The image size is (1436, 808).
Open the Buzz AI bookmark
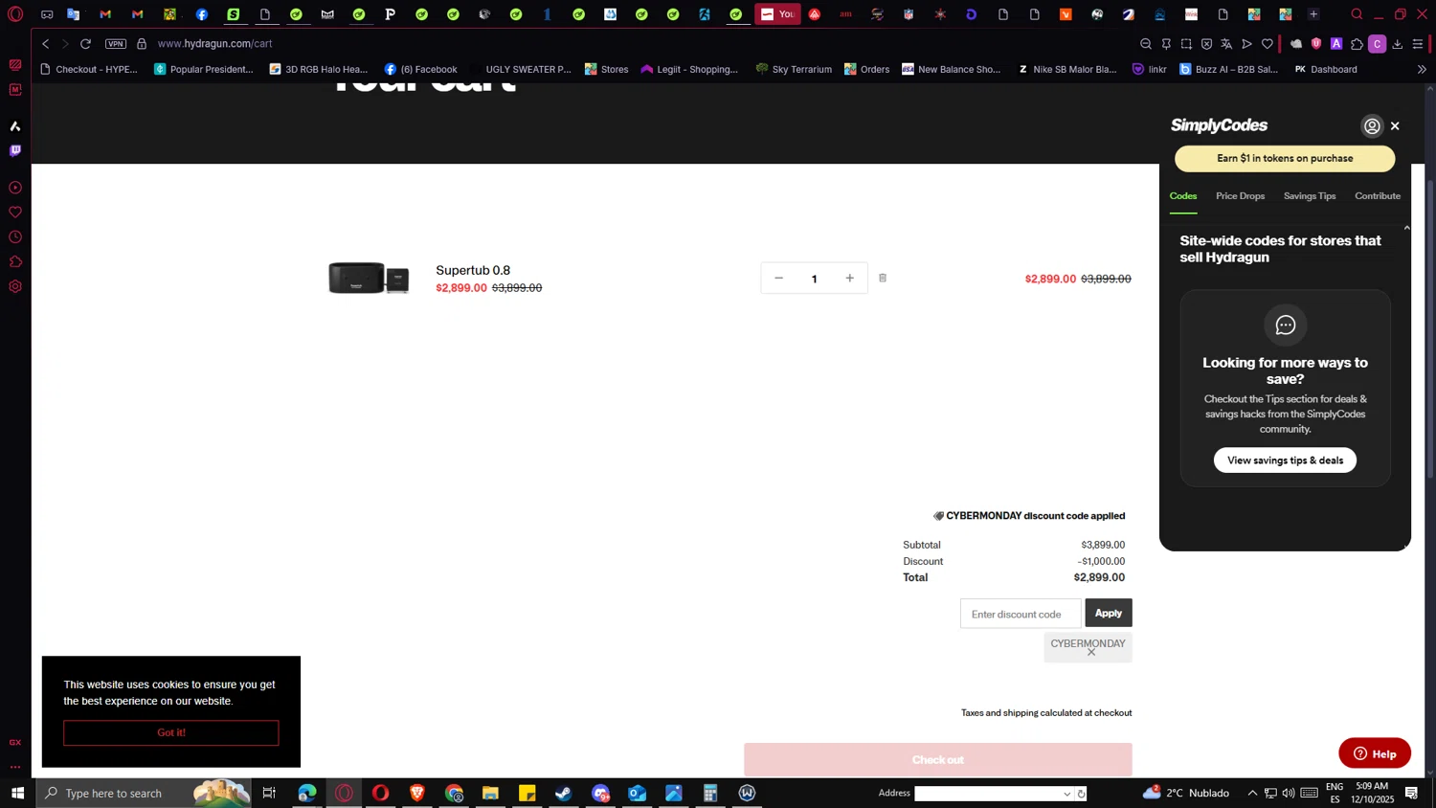(x=1228, y=69)
